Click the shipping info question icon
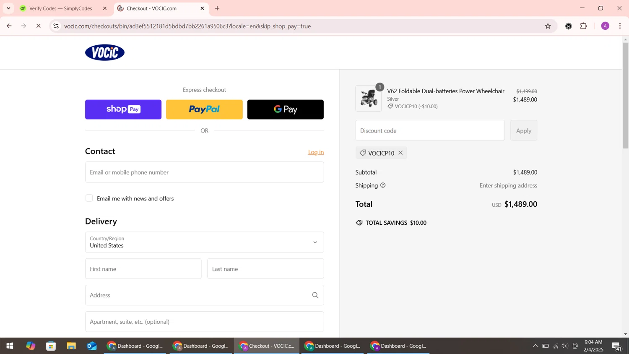The height and width of the screenshot is (354, 629). [383, 185]
